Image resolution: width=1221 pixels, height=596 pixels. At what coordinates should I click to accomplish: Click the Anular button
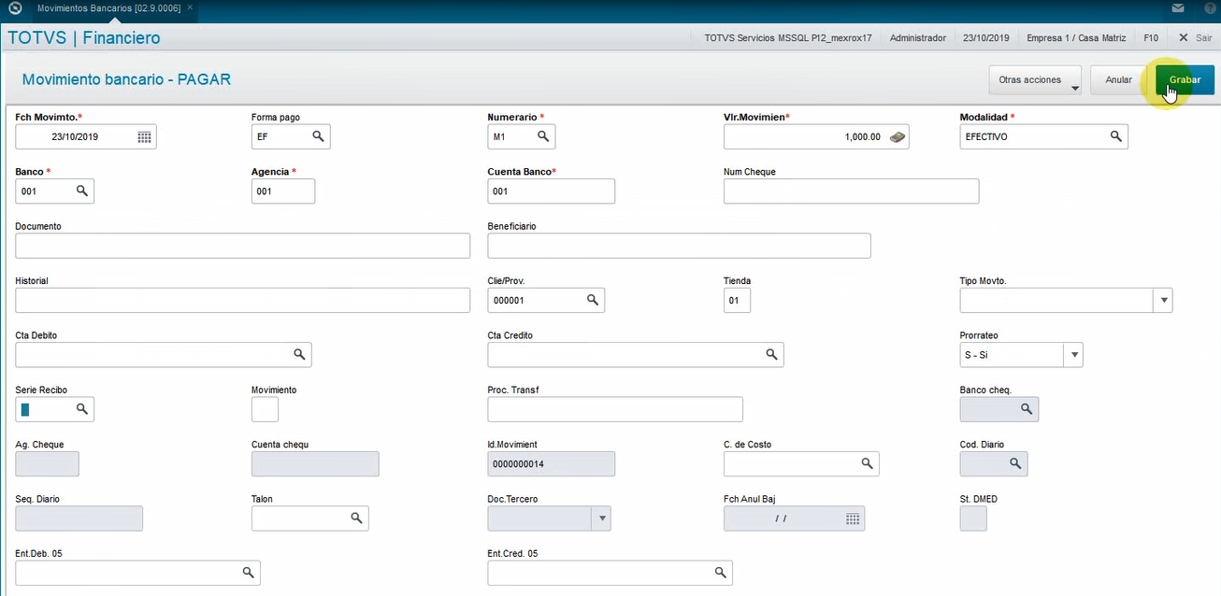1118,80
